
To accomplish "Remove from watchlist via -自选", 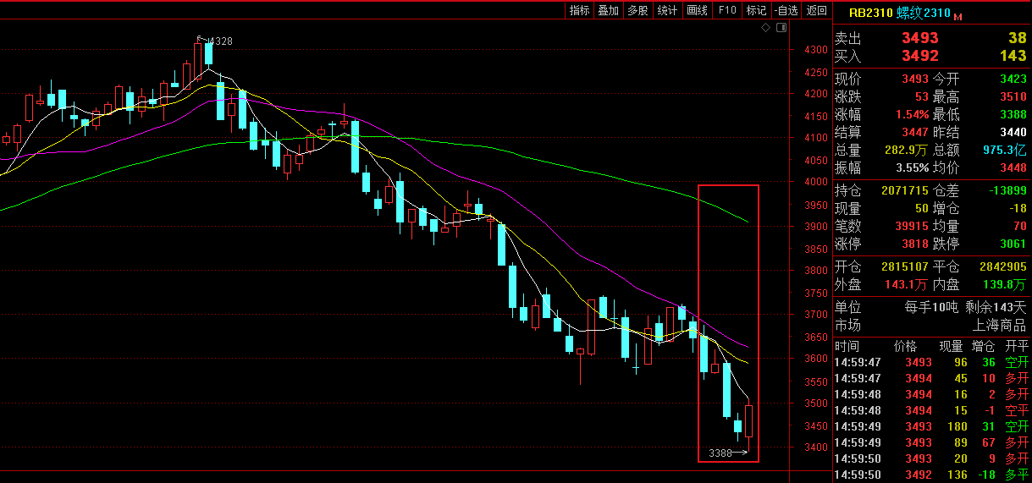I will pyautogui.click(x=786, y=10).
